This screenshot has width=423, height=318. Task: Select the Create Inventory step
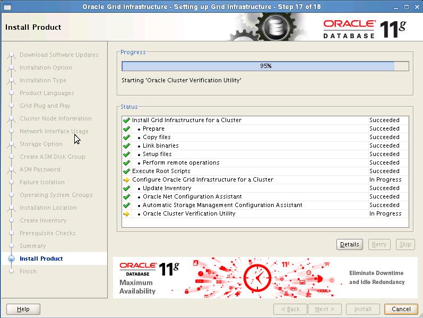tap(43, 220)
